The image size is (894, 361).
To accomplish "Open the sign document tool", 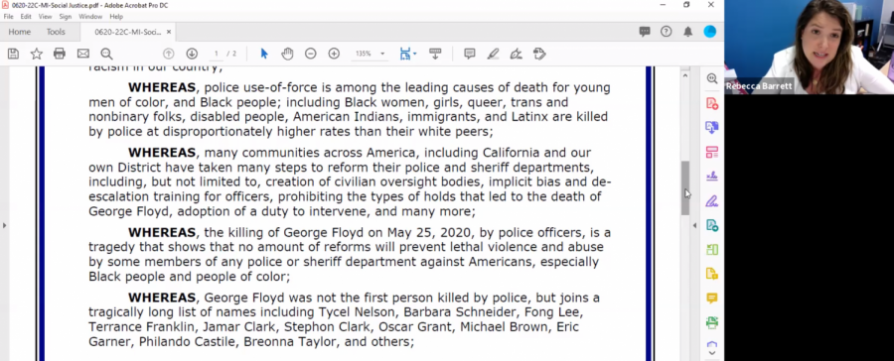I will [516, 55].
